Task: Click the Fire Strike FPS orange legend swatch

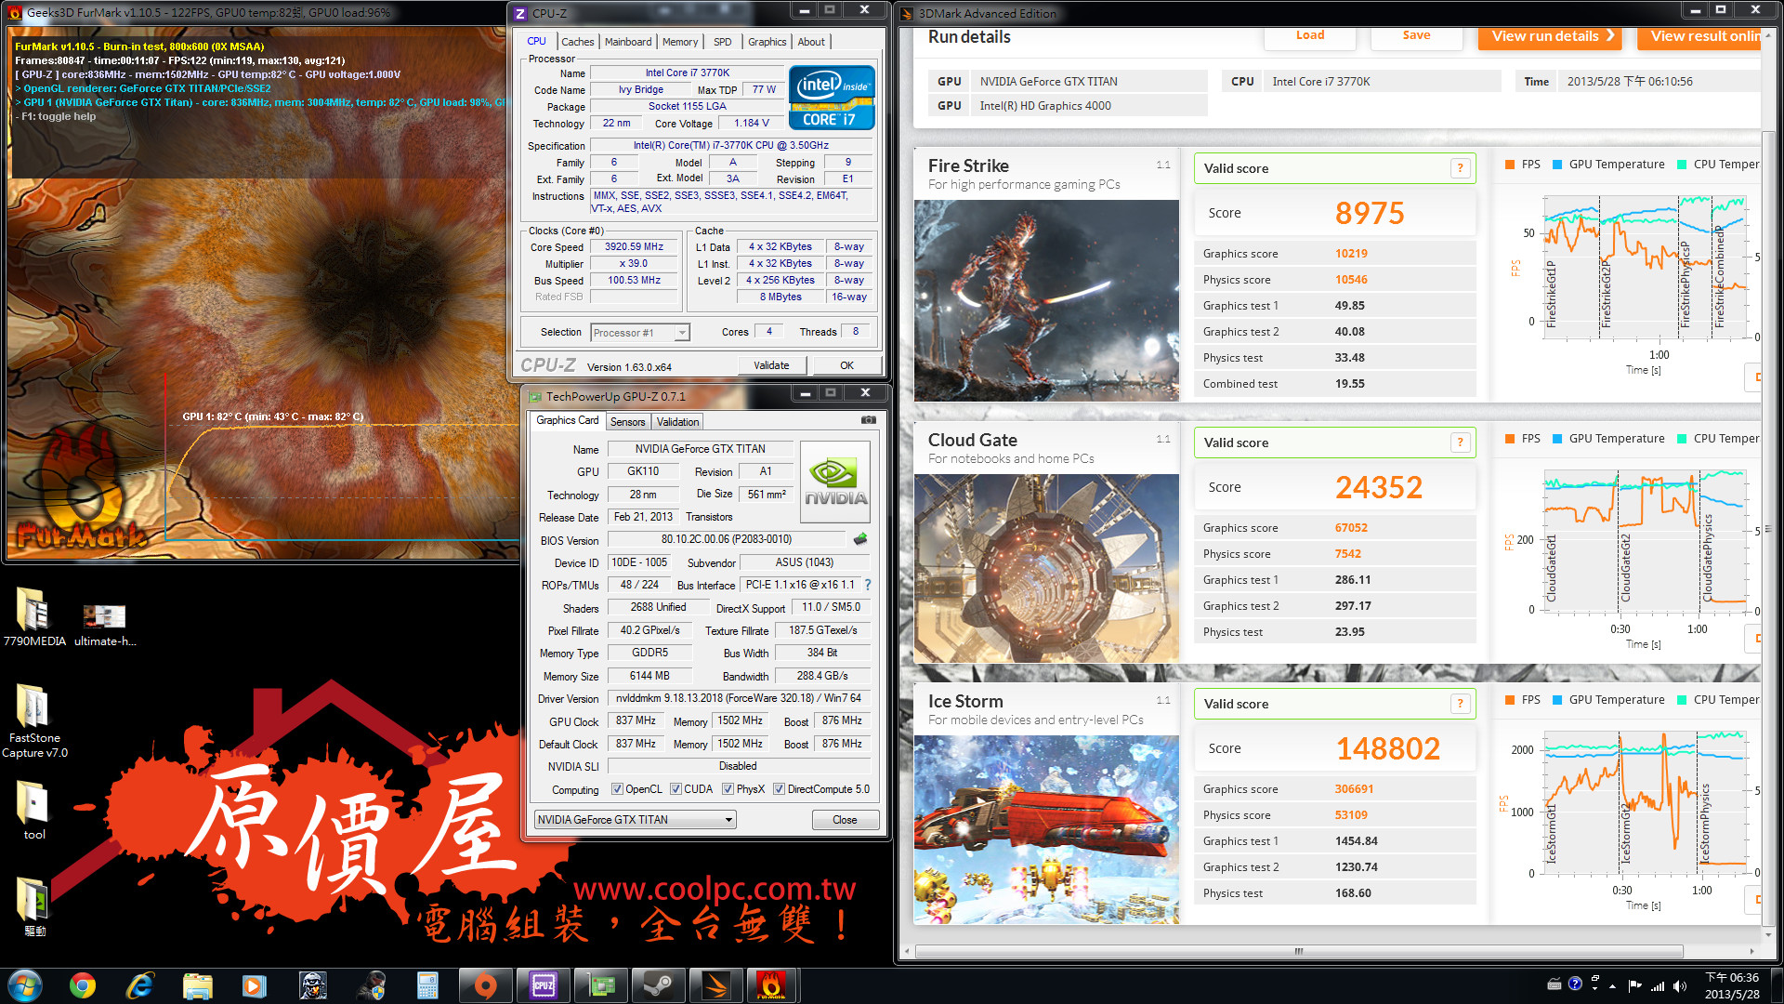Action: (x=1510, y=165)
